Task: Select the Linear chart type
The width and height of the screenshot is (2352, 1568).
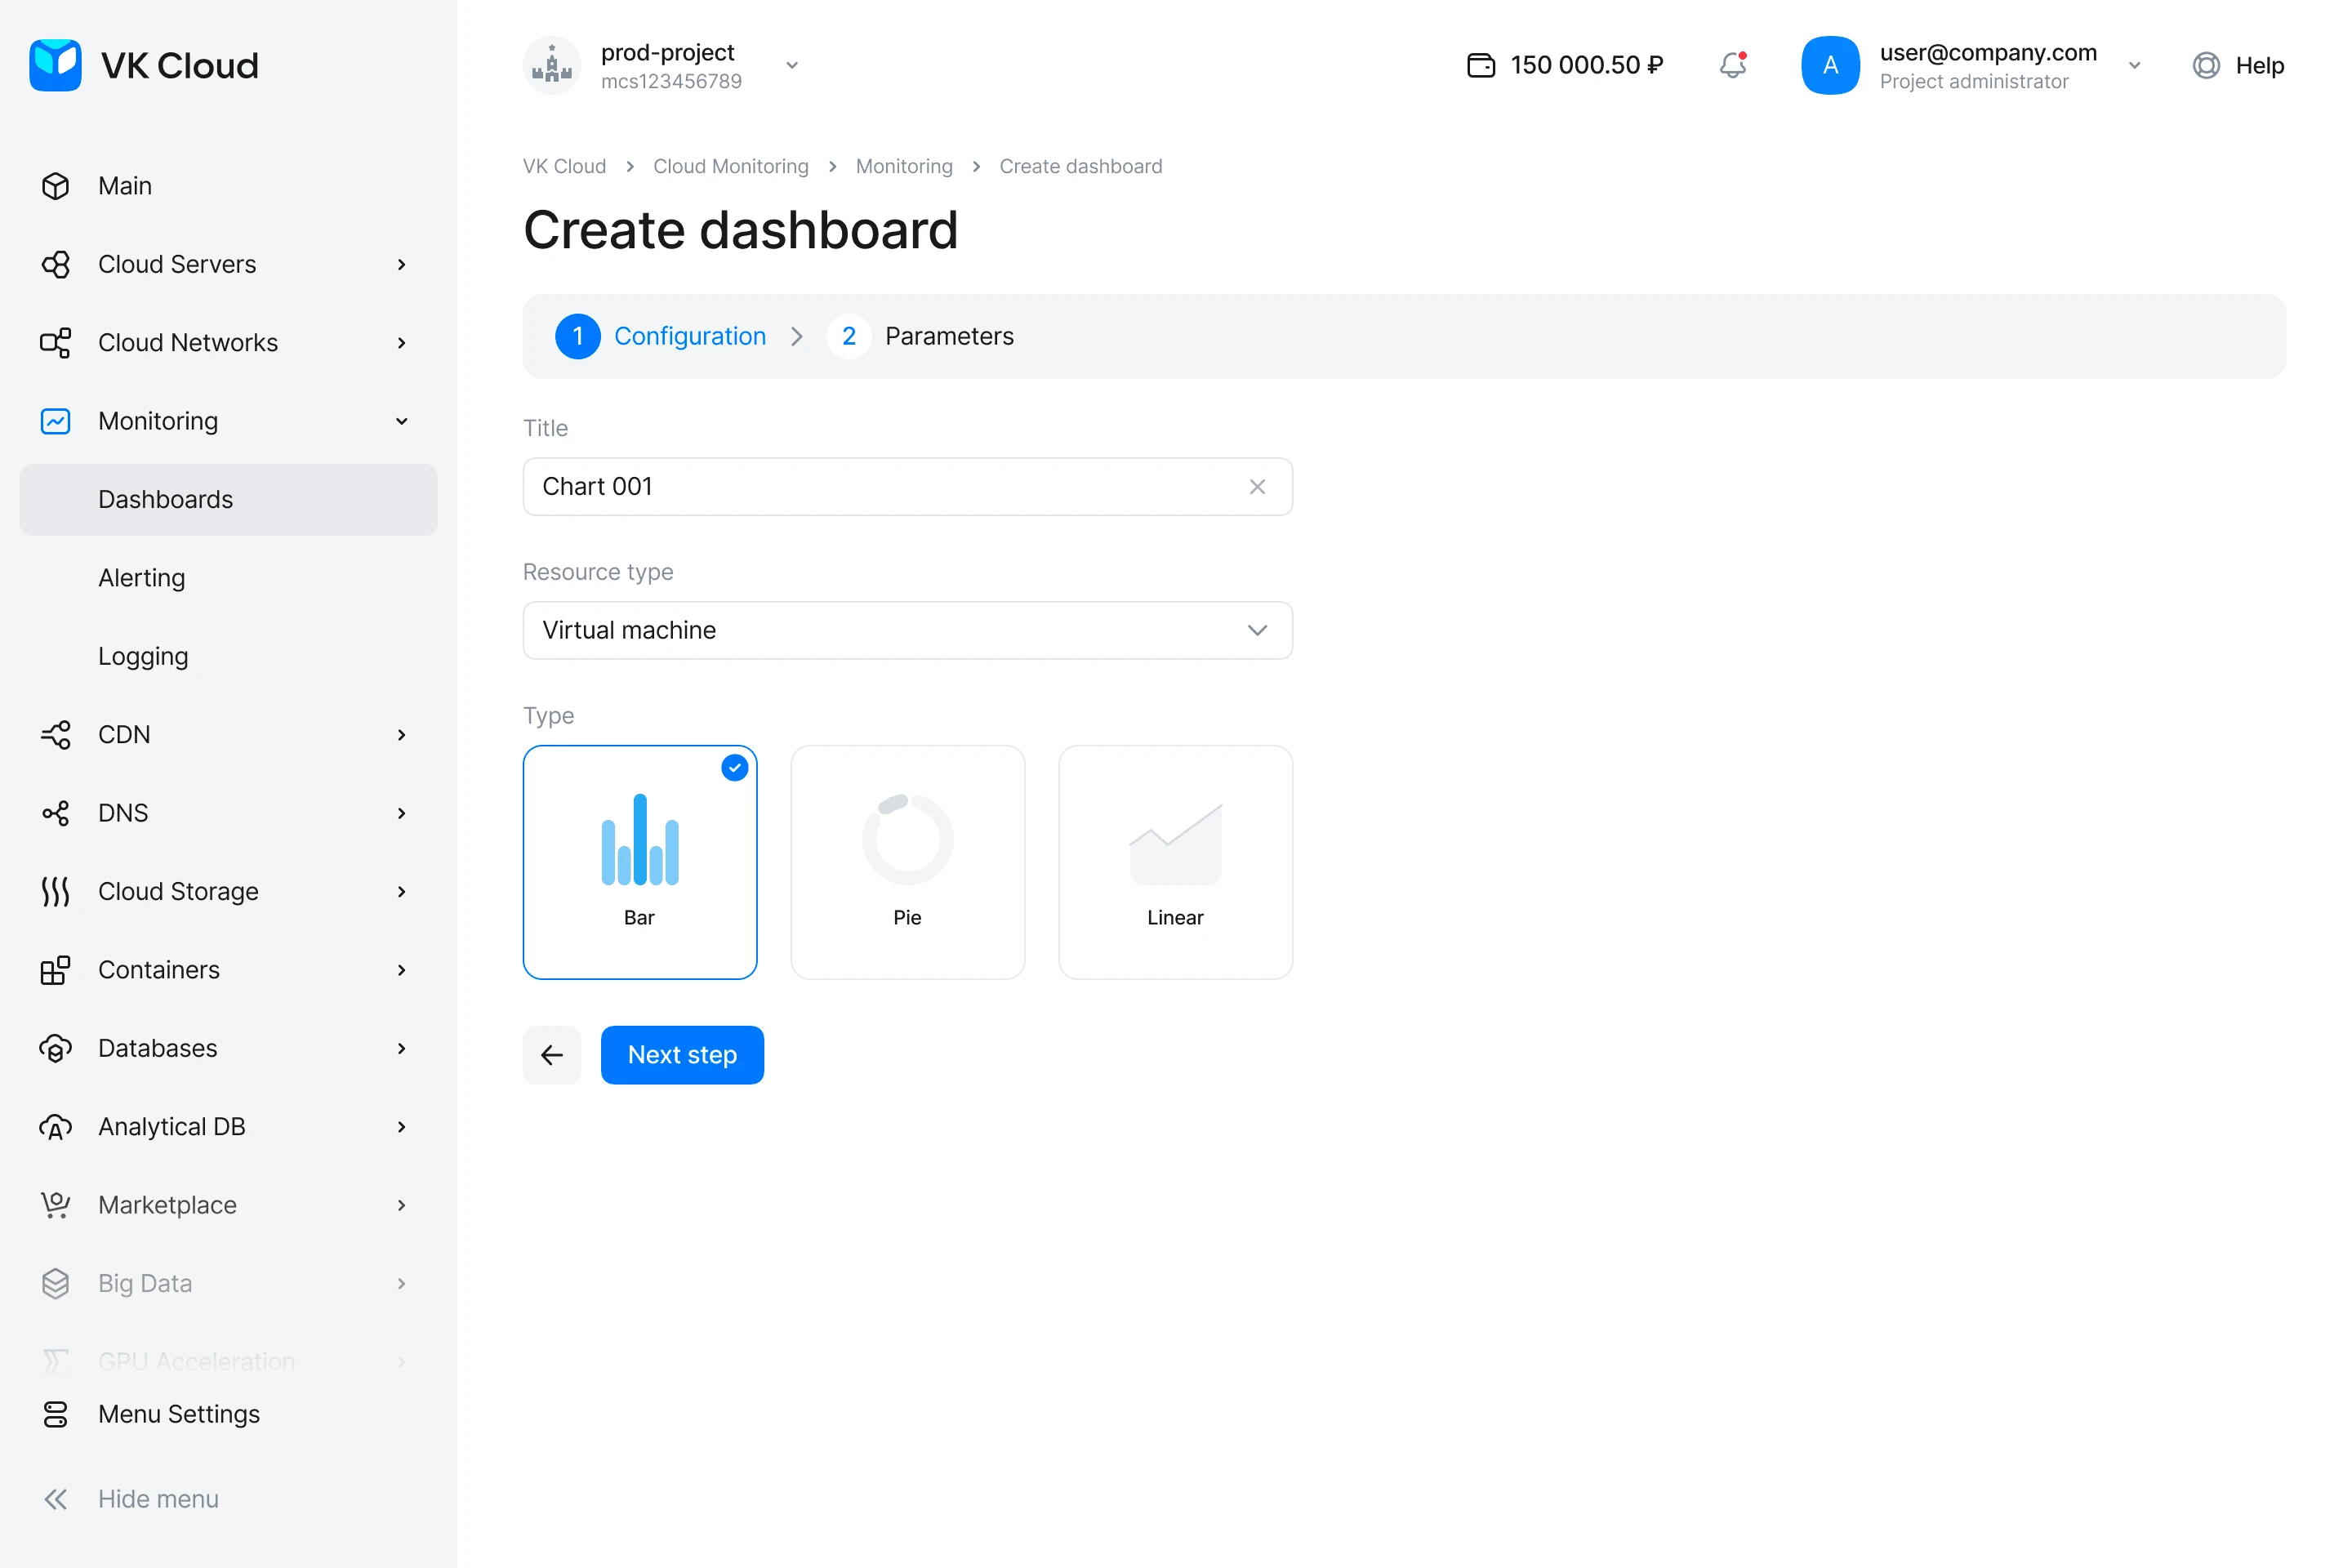Action: click(x=1175, y=861)
